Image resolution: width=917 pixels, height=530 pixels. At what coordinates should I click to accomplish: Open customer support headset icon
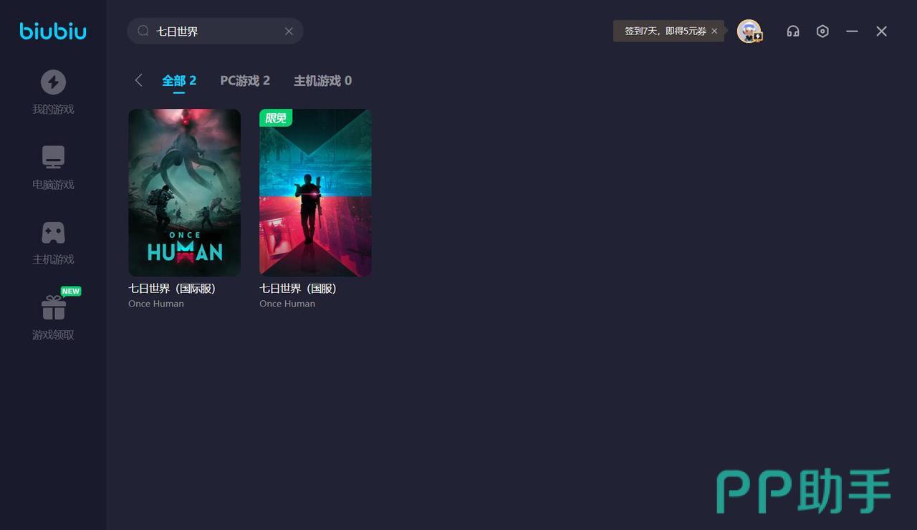point(793,31)
